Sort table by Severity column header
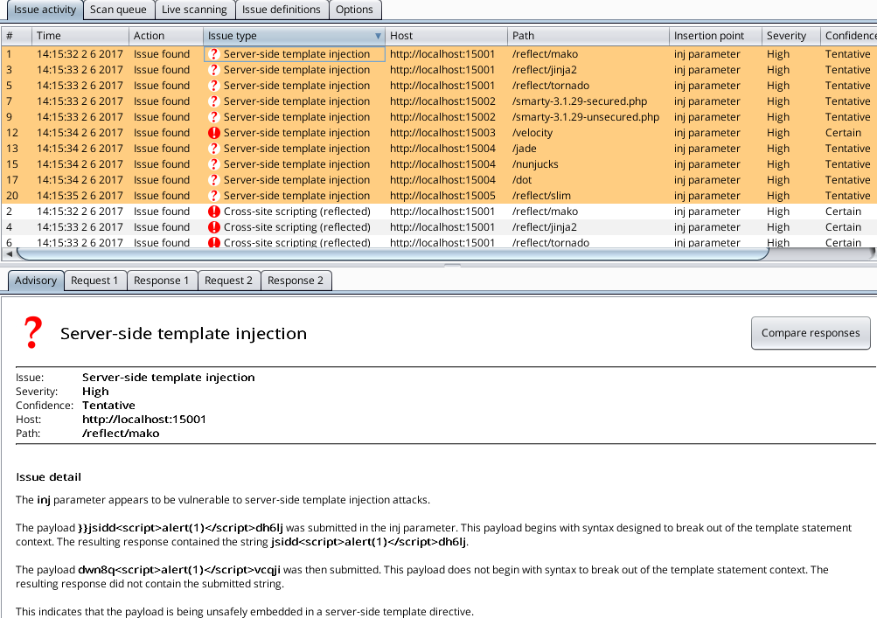877x618 pixels. point(786,36)
